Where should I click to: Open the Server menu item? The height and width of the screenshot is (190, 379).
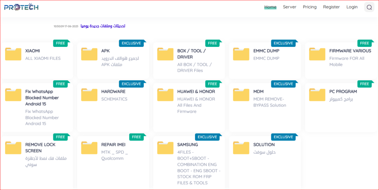click(289, 7)
